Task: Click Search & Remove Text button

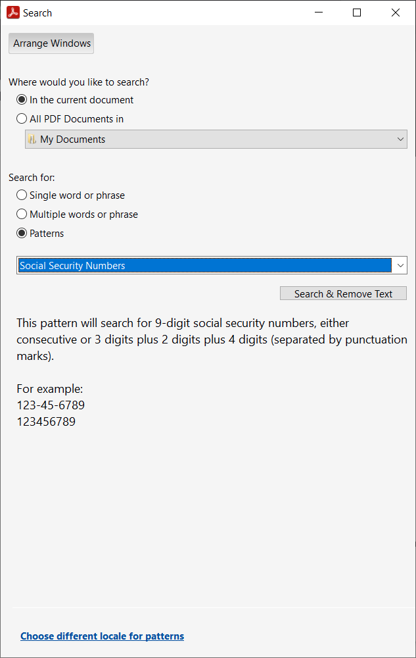Action: 343,294
